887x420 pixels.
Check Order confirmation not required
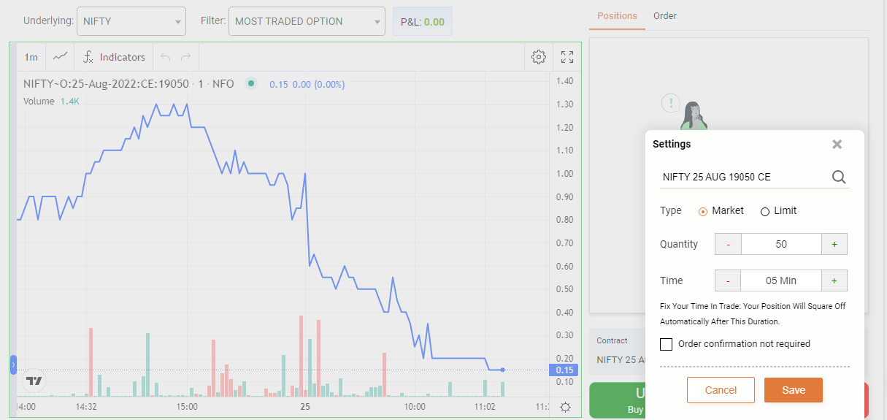pyautogui.click(x=666, y=344)
